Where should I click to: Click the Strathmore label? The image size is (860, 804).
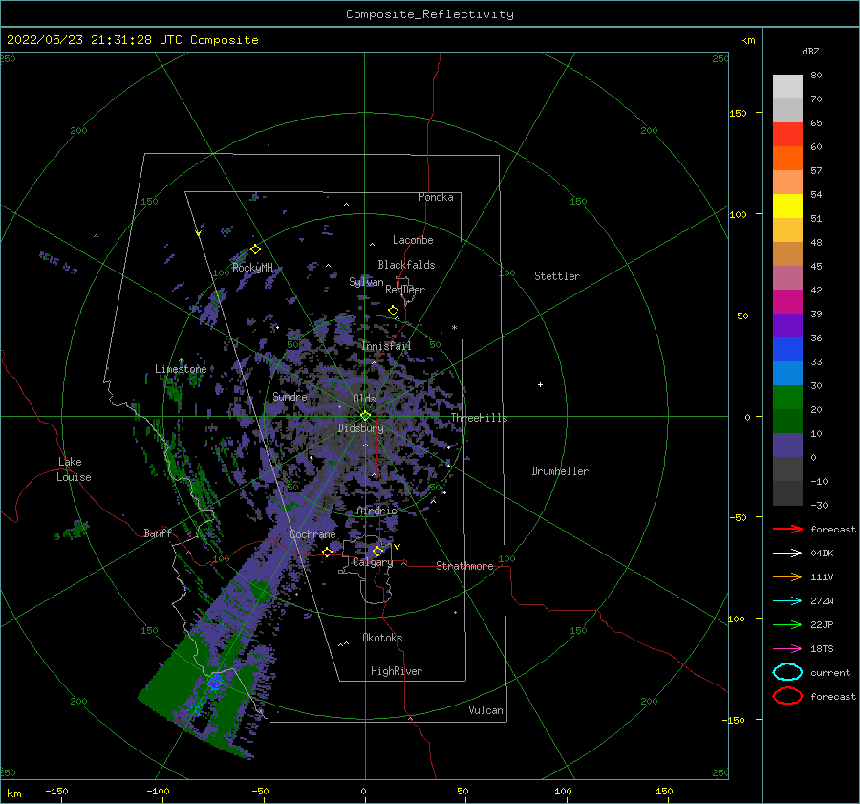point(465,566)
